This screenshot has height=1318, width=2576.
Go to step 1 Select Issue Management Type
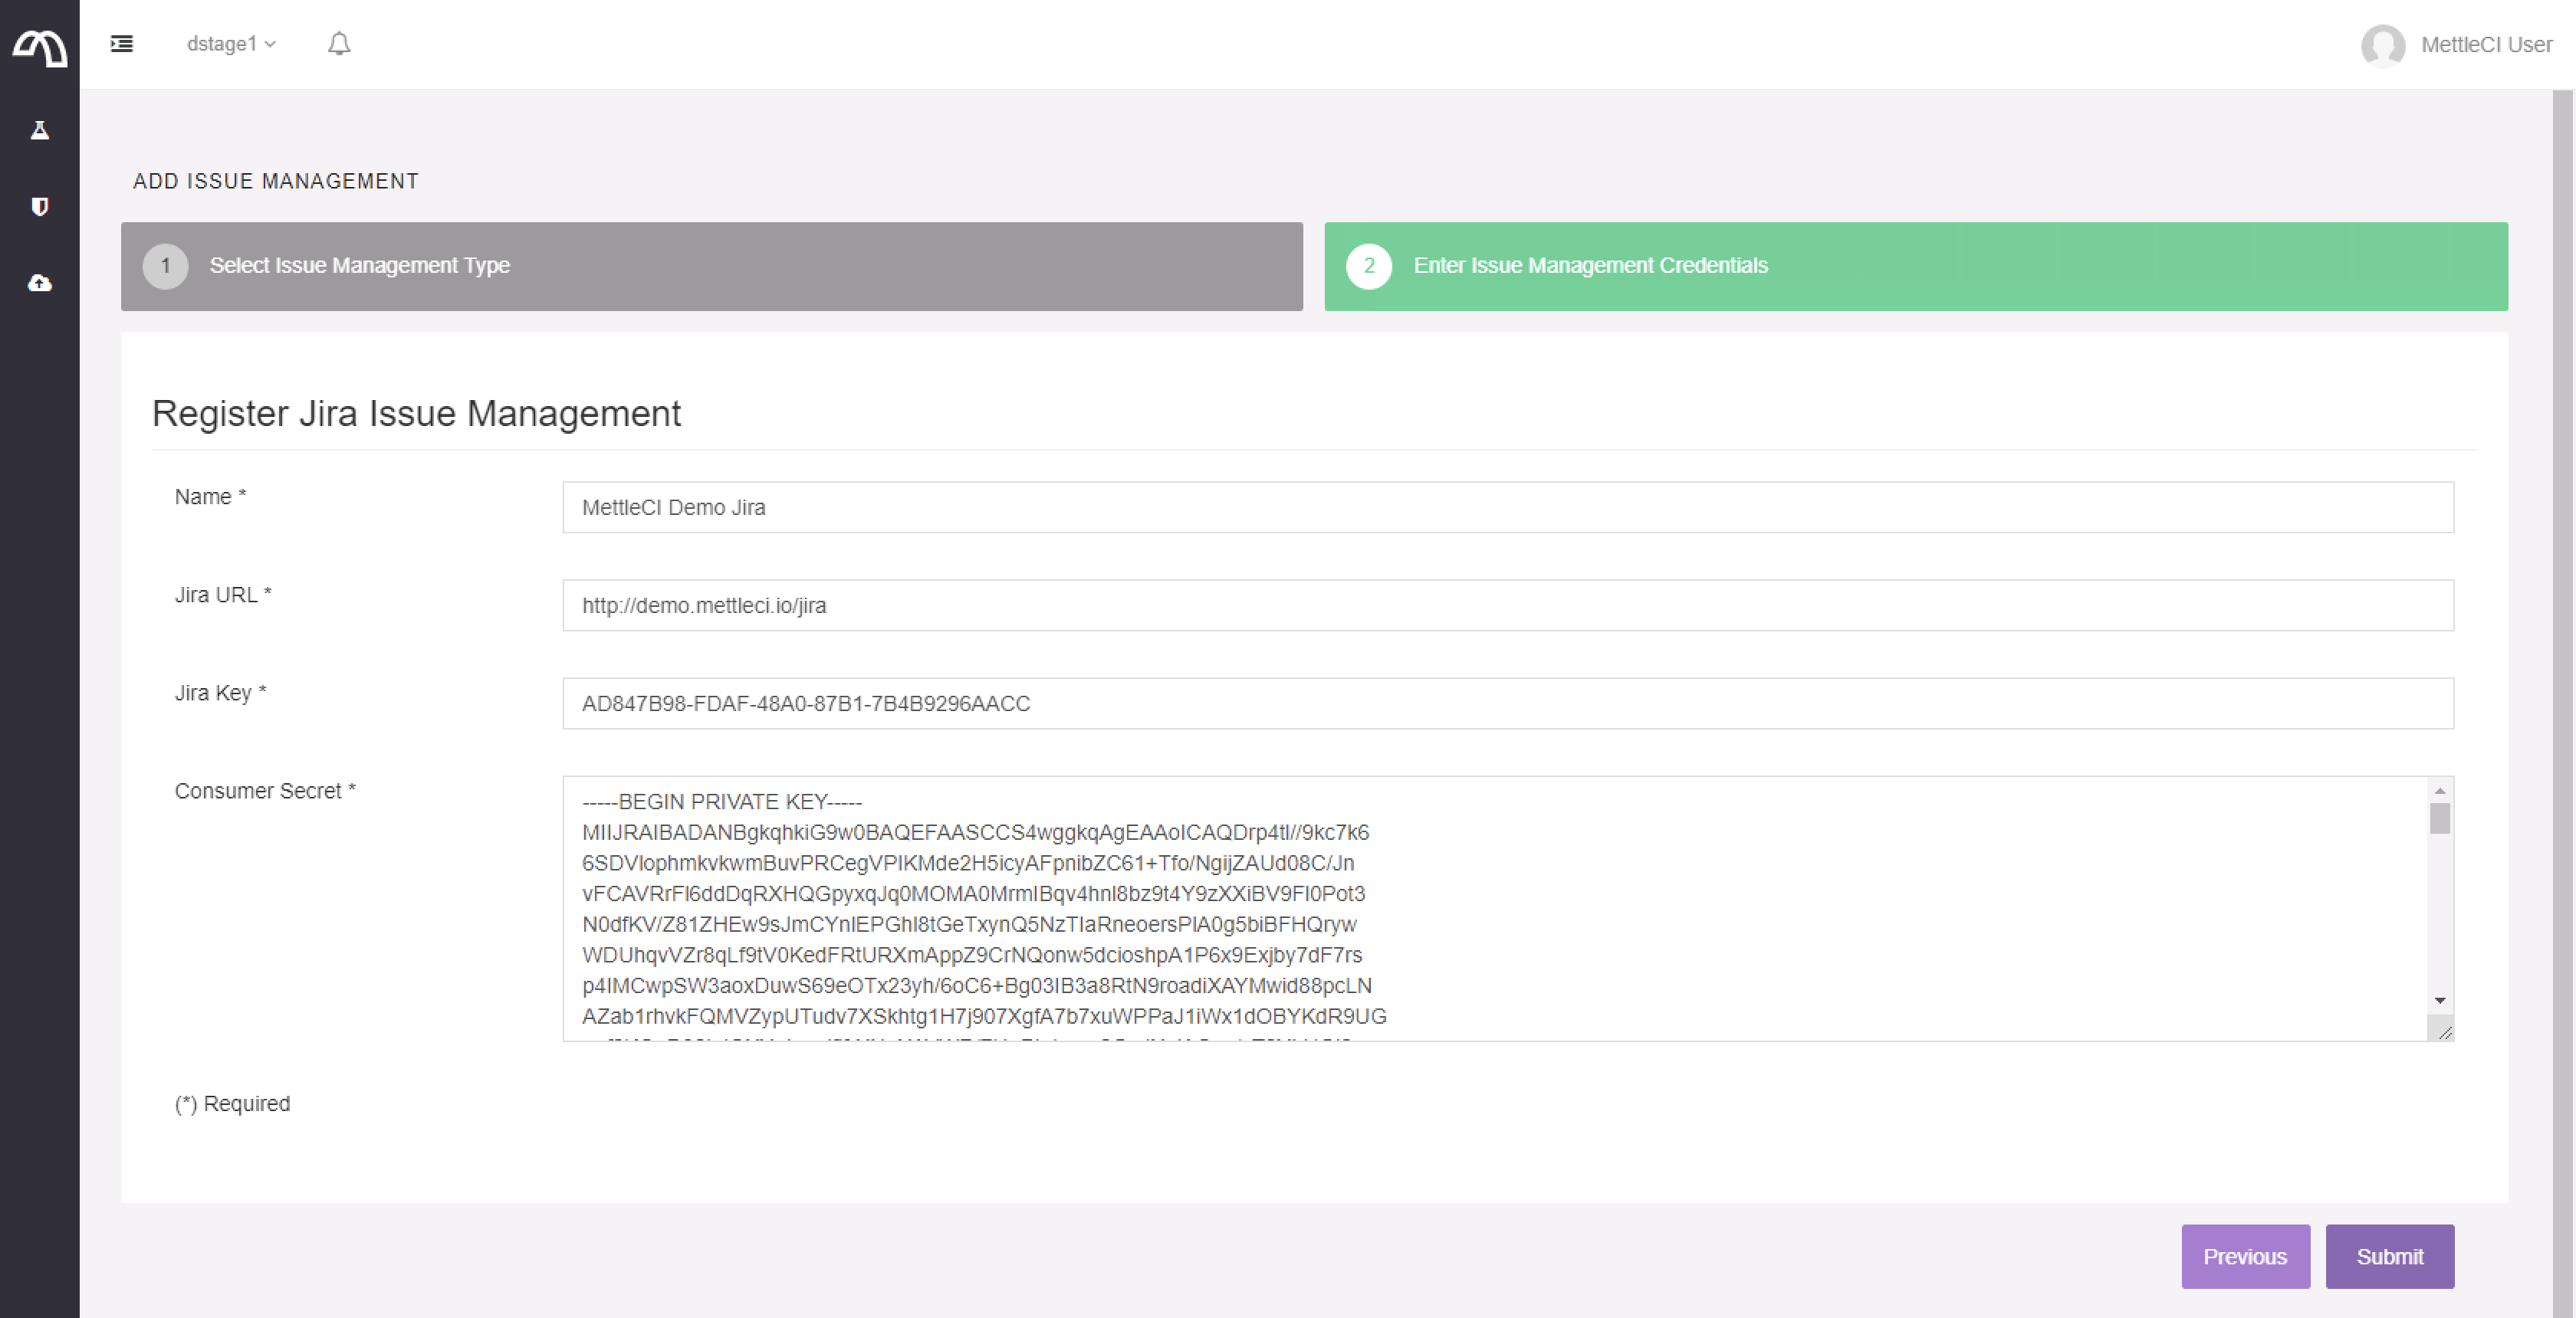(x=711, y=266)
